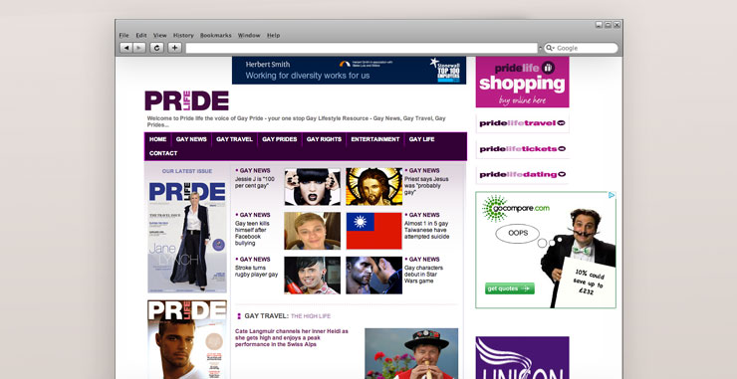The width and height of the screenshot is (737, 379).
Task: Click the AdChoices icon on gocompare ad
Action: [612, 195]
